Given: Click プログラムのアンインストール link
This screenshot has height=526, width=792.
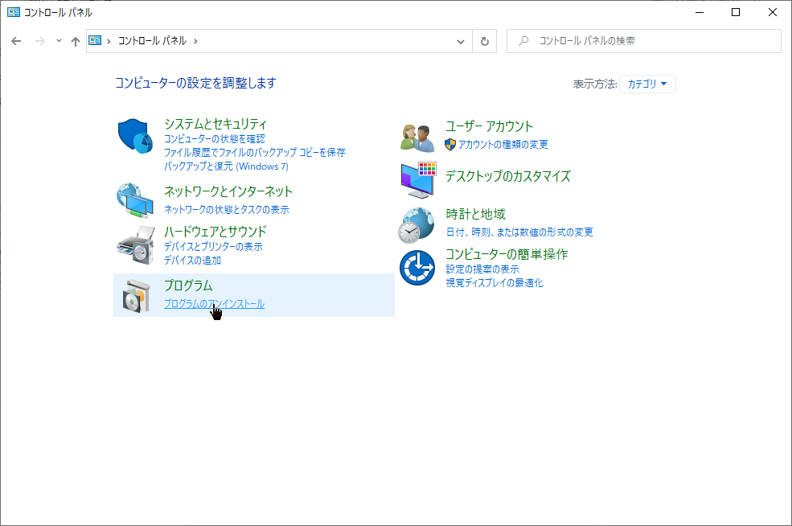Looking at the screenshot, I should click(214, 304).
